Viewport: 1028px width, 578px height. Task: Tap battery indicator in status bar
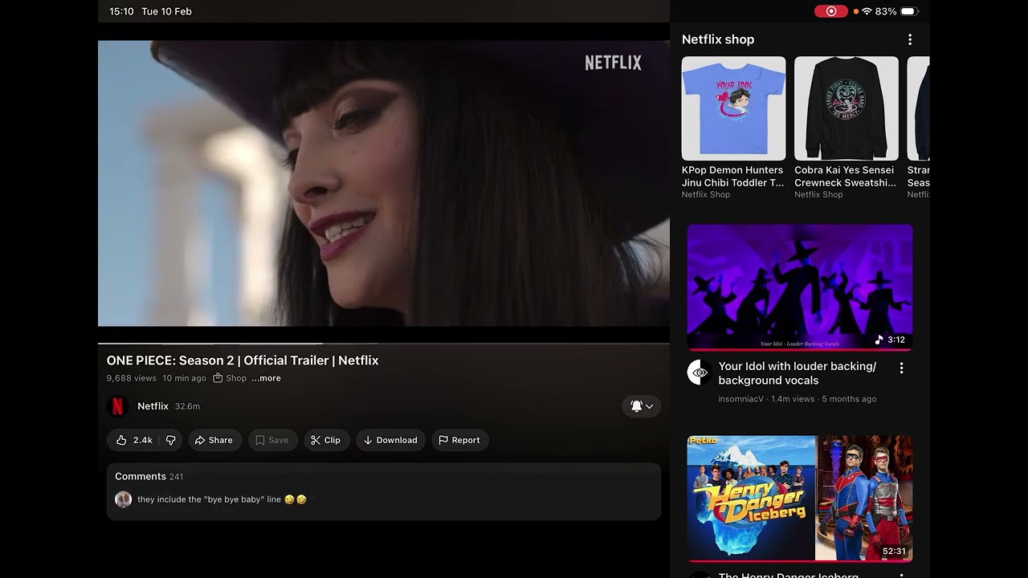[x=909, y=11]
